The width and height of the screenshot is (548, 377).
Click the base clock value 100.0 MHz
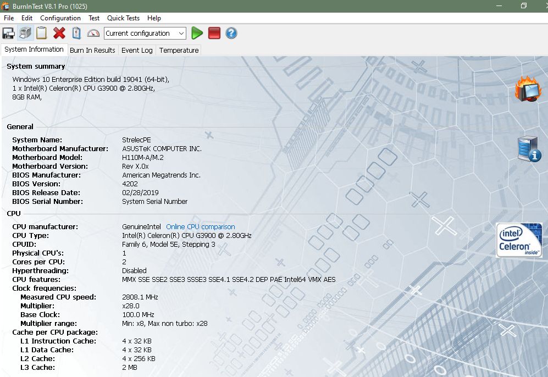138,314
